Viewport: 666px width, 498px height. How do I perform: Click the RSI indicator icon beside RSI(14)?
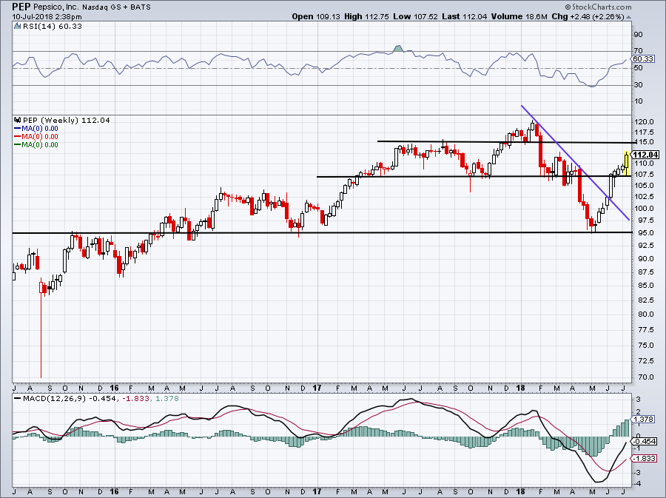tap(17, 26)
